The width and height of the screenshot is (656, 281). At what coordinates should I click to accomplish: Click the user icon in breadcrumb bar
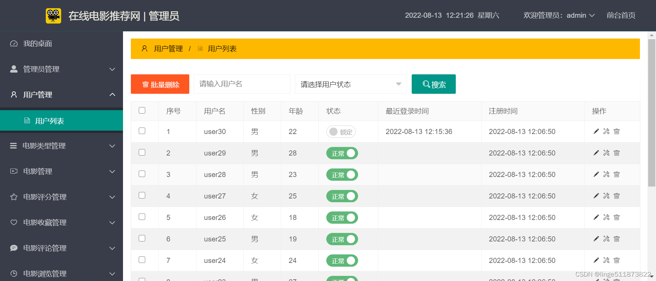(x=145, y=49)
